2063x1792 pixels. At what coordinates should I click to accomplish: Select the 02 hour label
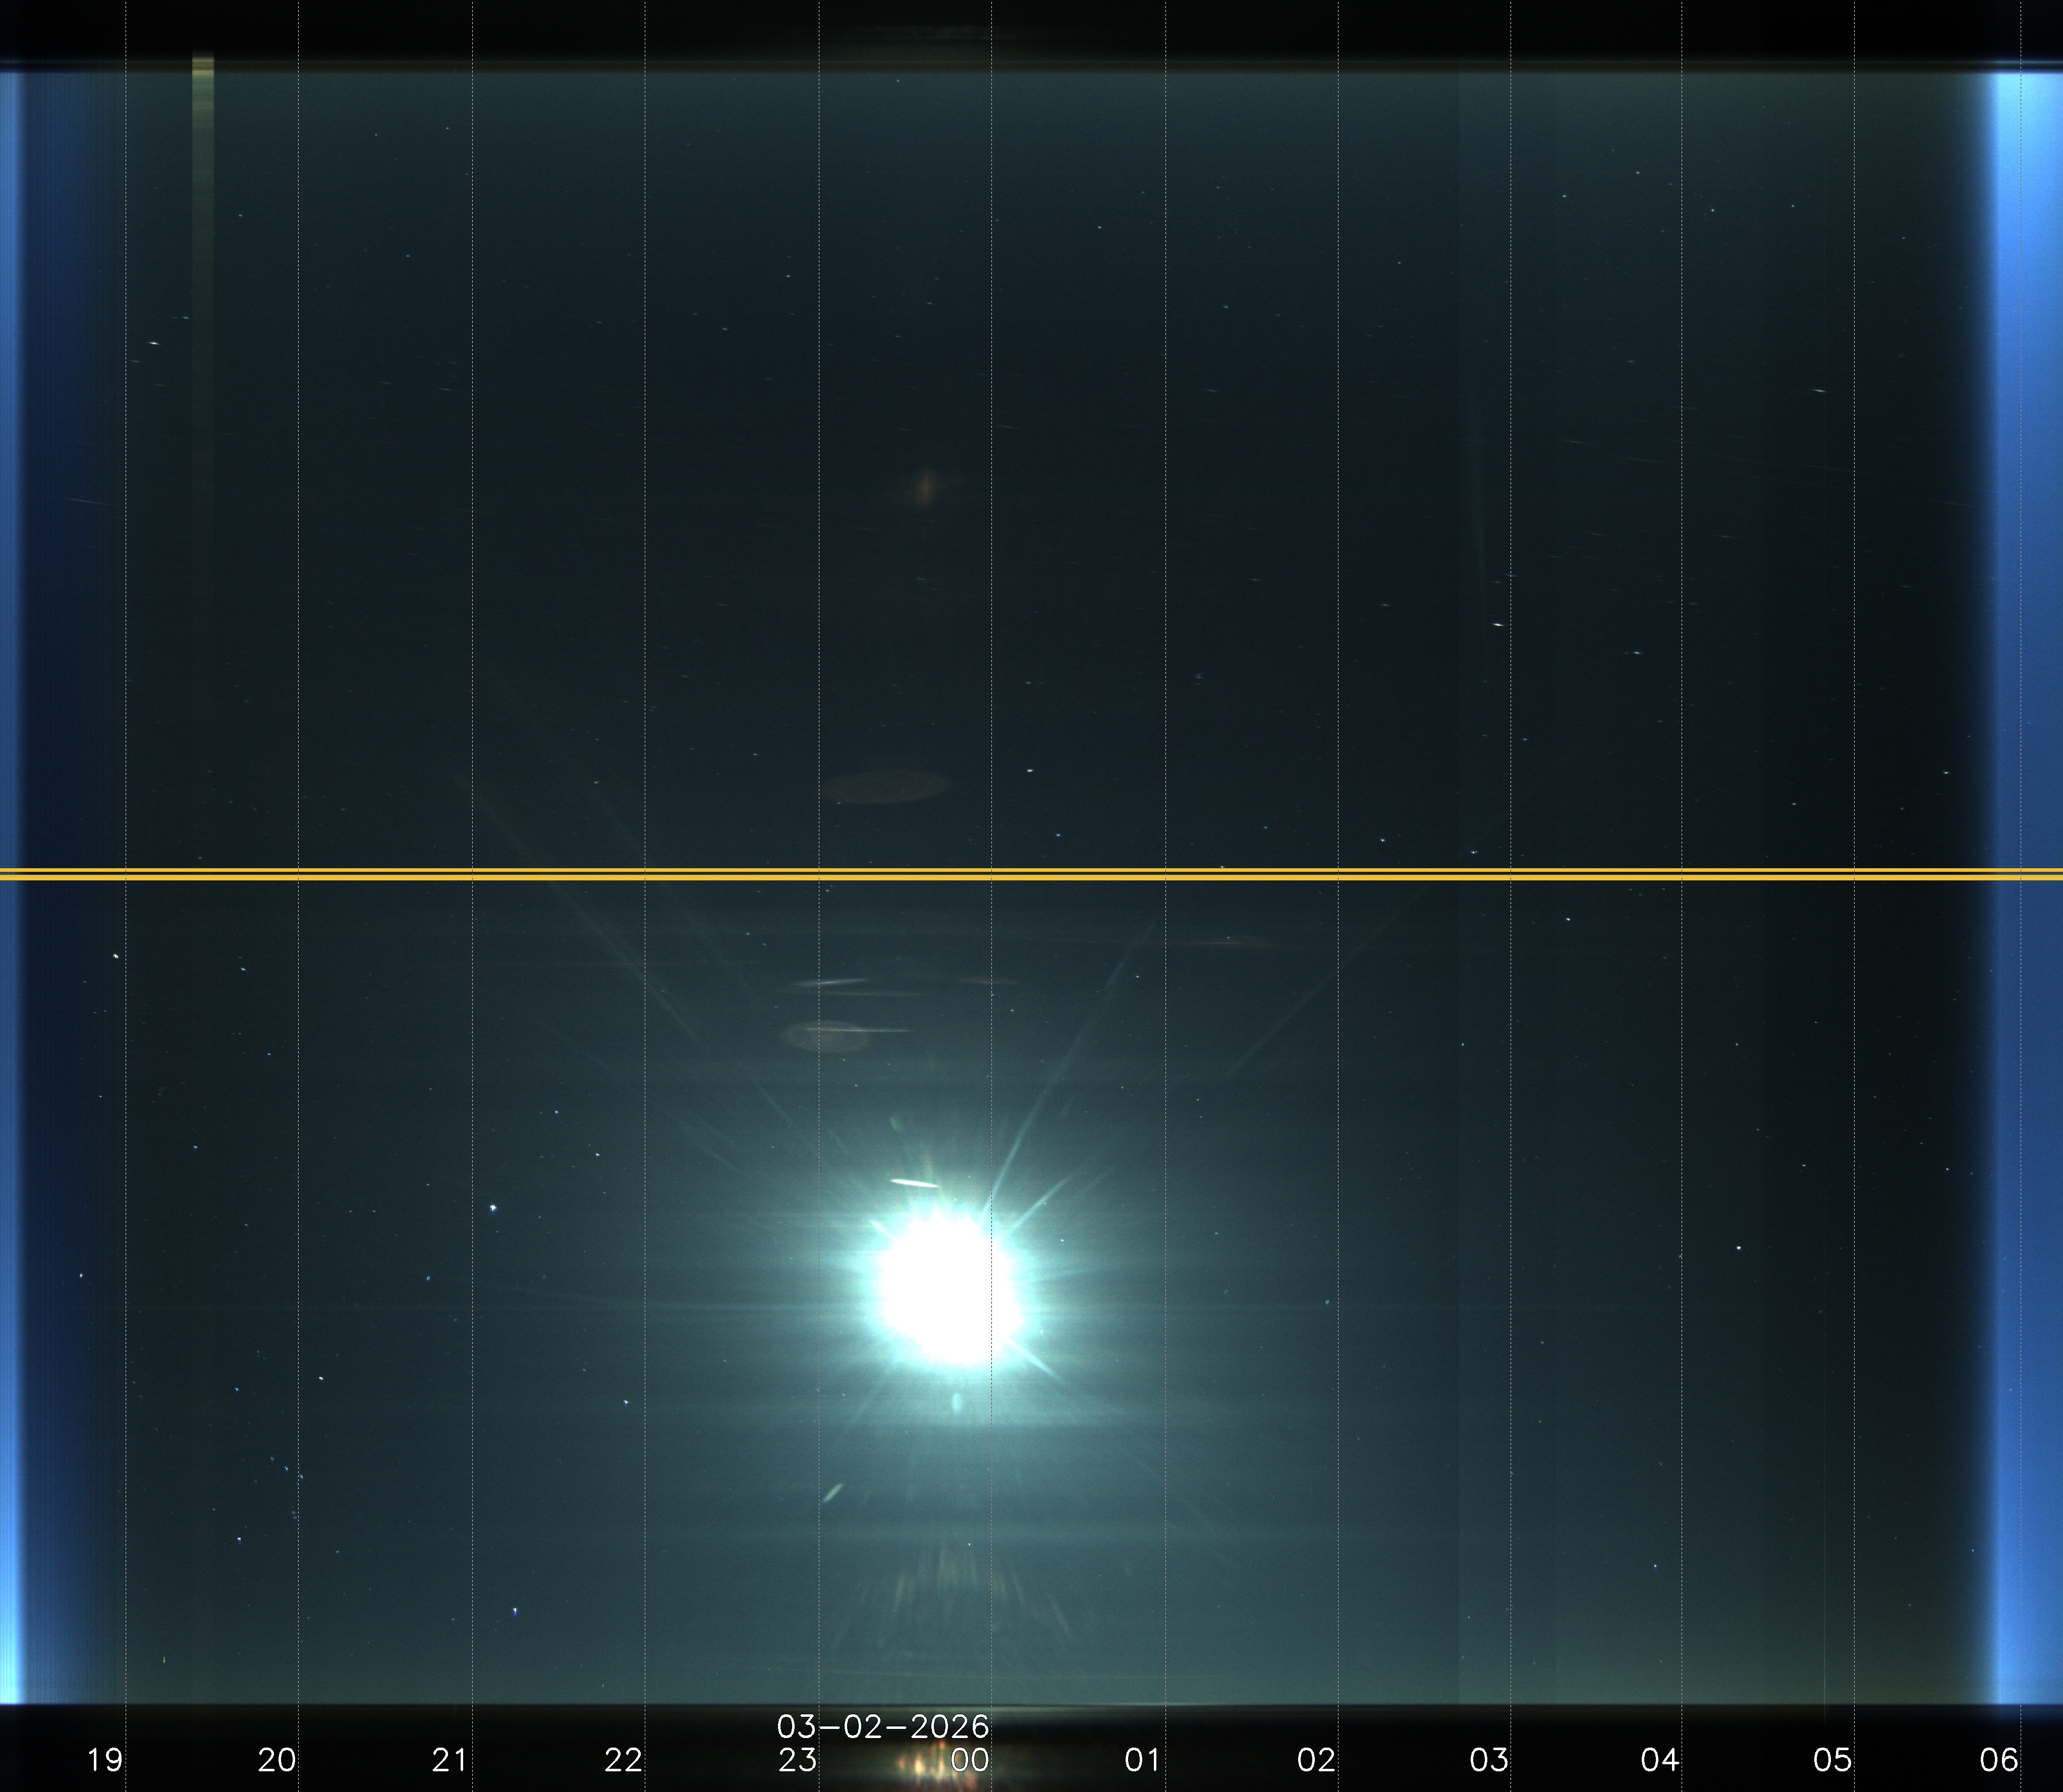tap(1316, 1759)
